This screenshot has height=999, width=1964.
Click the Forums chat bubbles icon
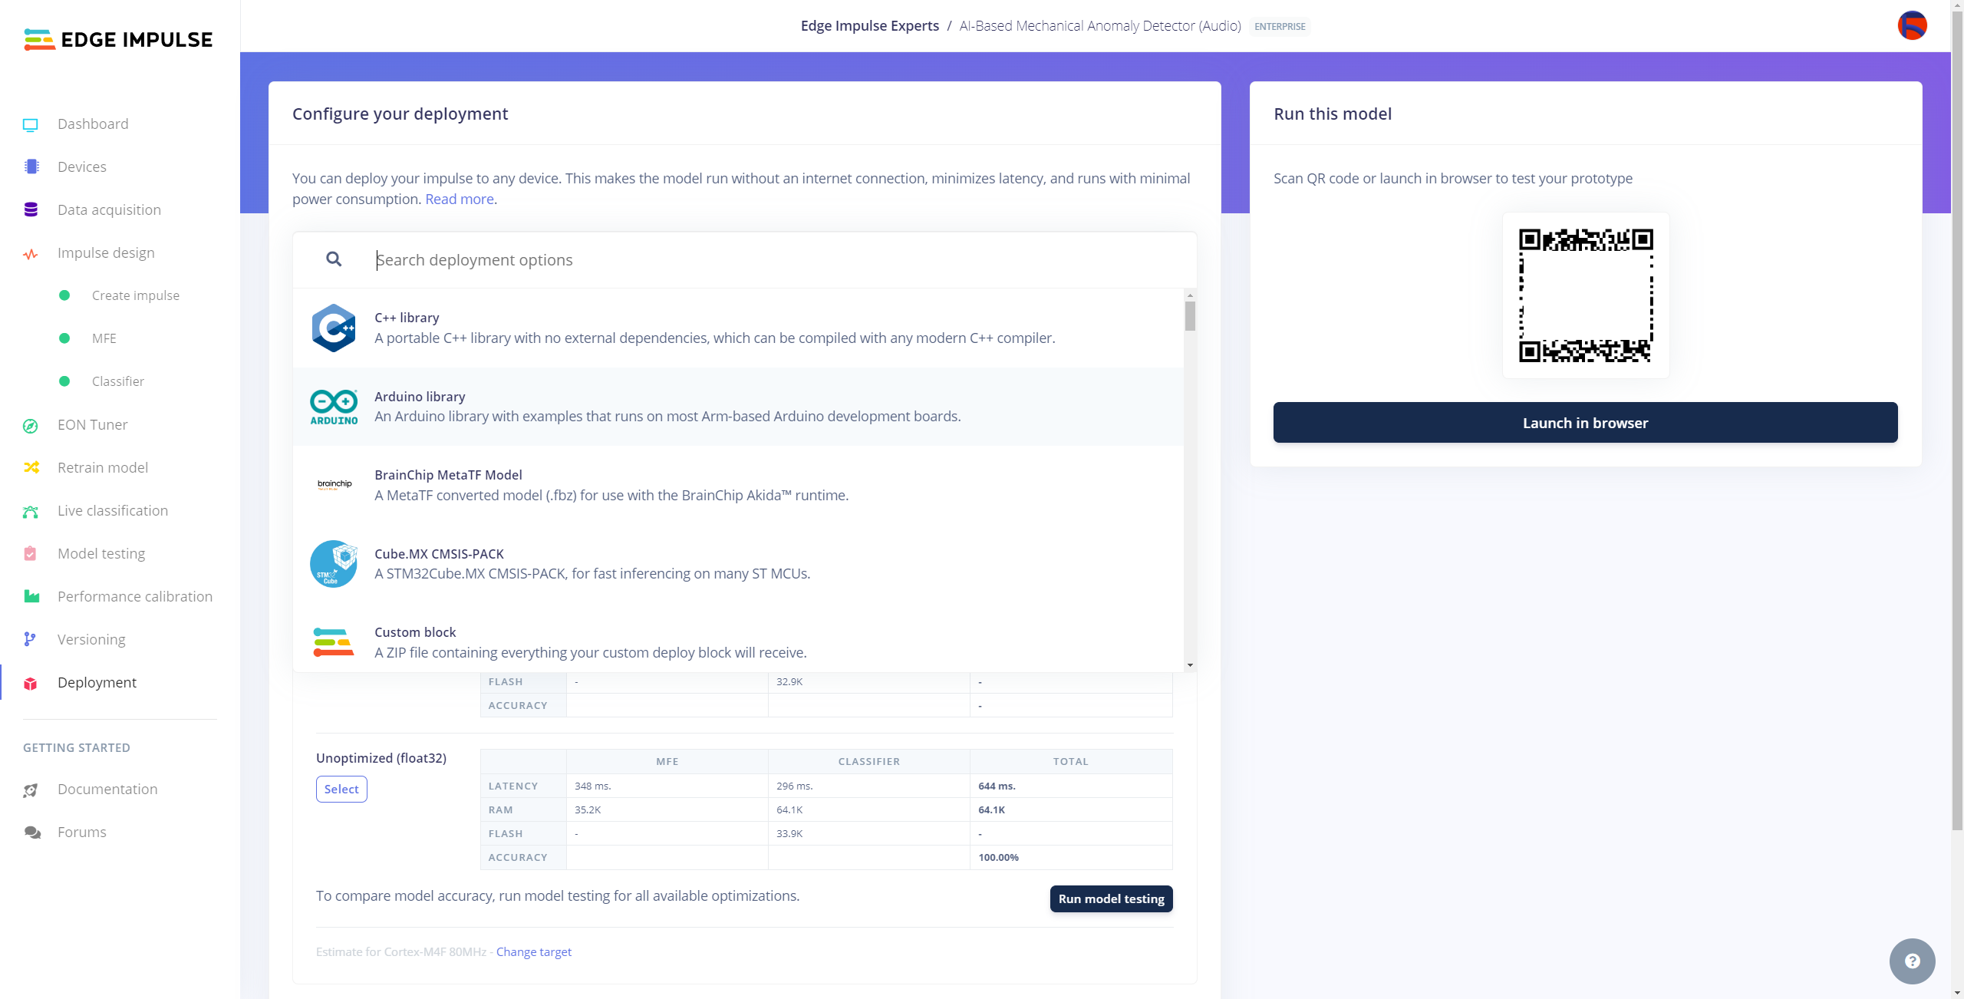(32, 832)
